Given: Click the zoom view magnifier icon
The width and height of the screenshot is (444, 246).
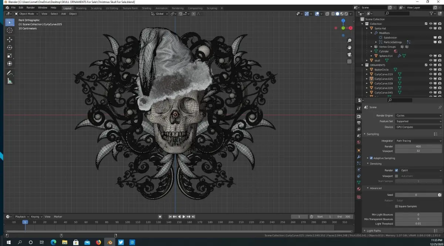Looking at the screenshot, I should [349, 41].
